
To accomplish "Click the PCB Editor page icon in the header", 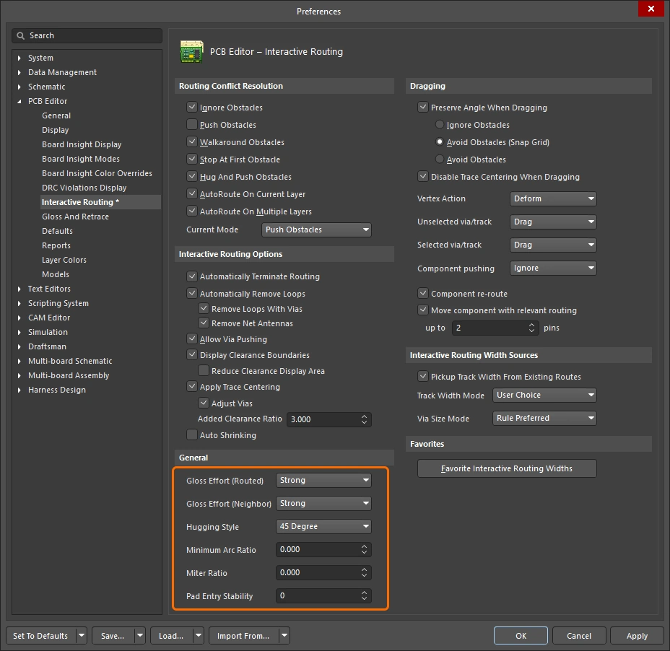I will pos(192,51).
